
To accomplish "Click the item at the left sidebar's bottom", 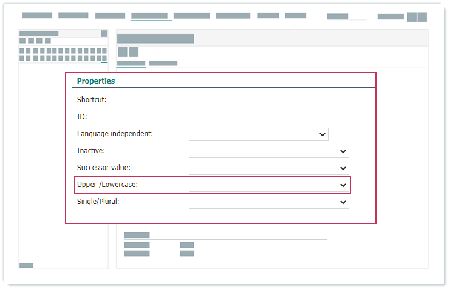I will click(x=27, y=265).
